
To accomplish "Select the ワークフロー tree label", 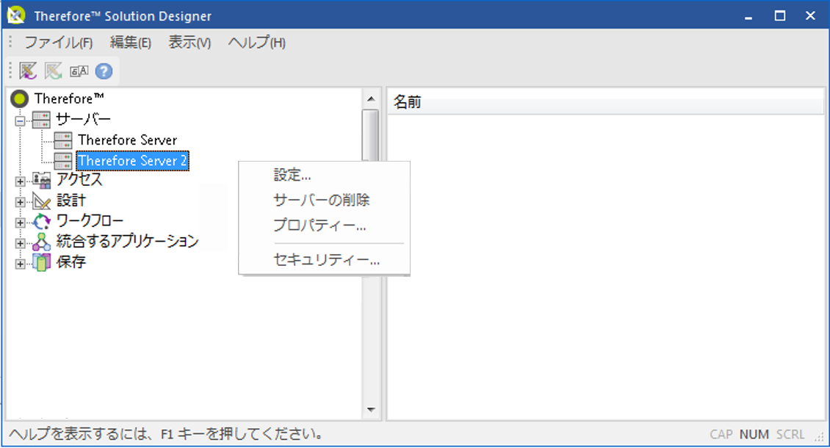I will [90, 221].
